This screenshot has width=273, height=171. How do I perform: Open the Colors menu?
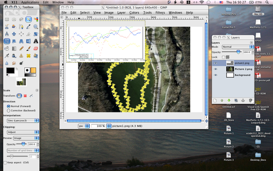click(x=134, y=12)
